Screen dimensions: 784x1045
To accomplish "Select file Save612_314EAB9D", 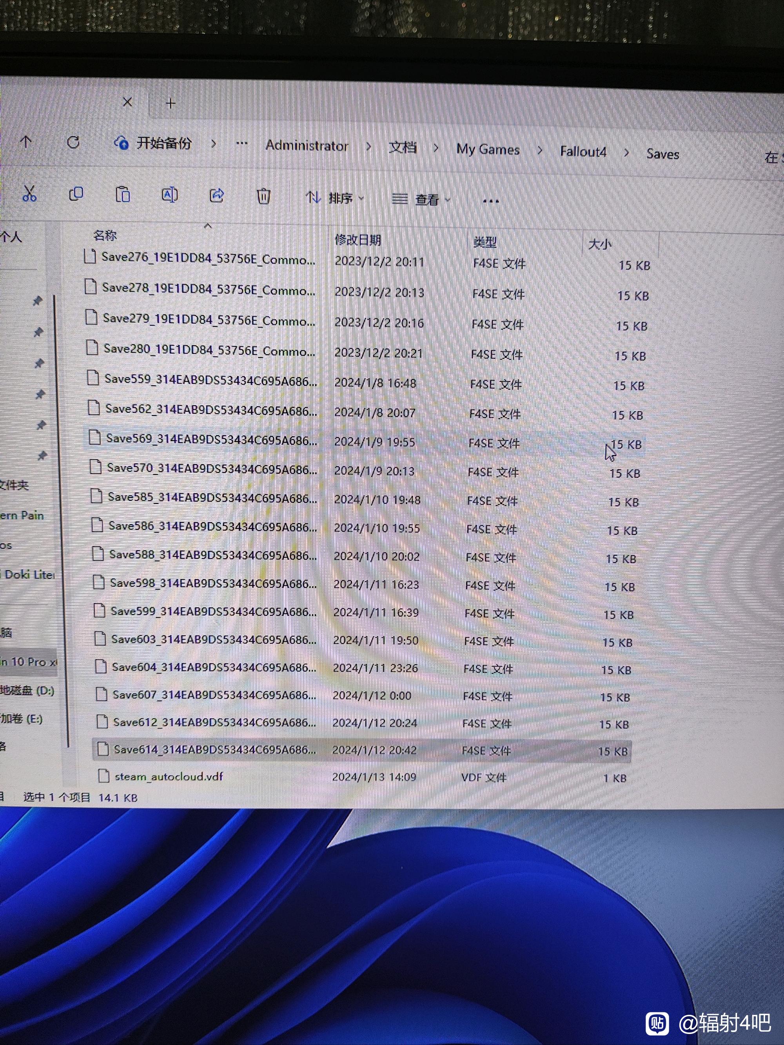I will pos(215,722).
